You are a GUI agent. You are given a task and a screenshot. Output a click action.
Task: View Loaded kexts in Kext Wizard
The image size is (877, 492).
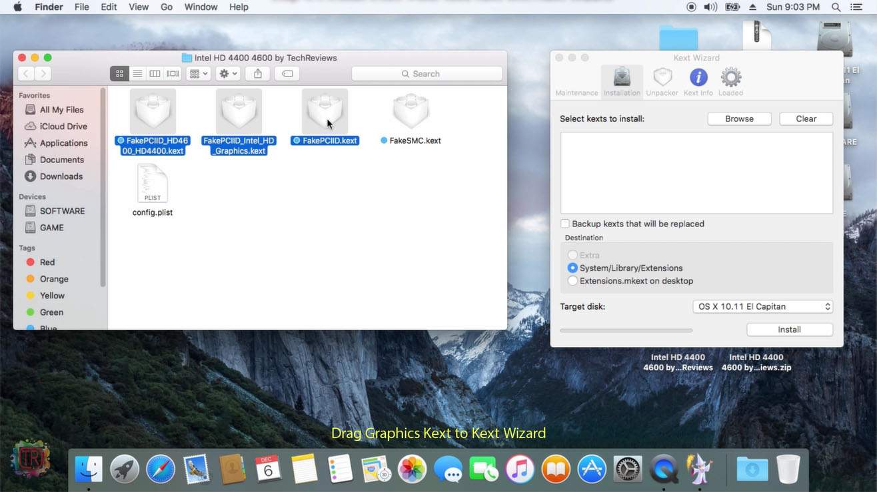click(x=730, y=81)
